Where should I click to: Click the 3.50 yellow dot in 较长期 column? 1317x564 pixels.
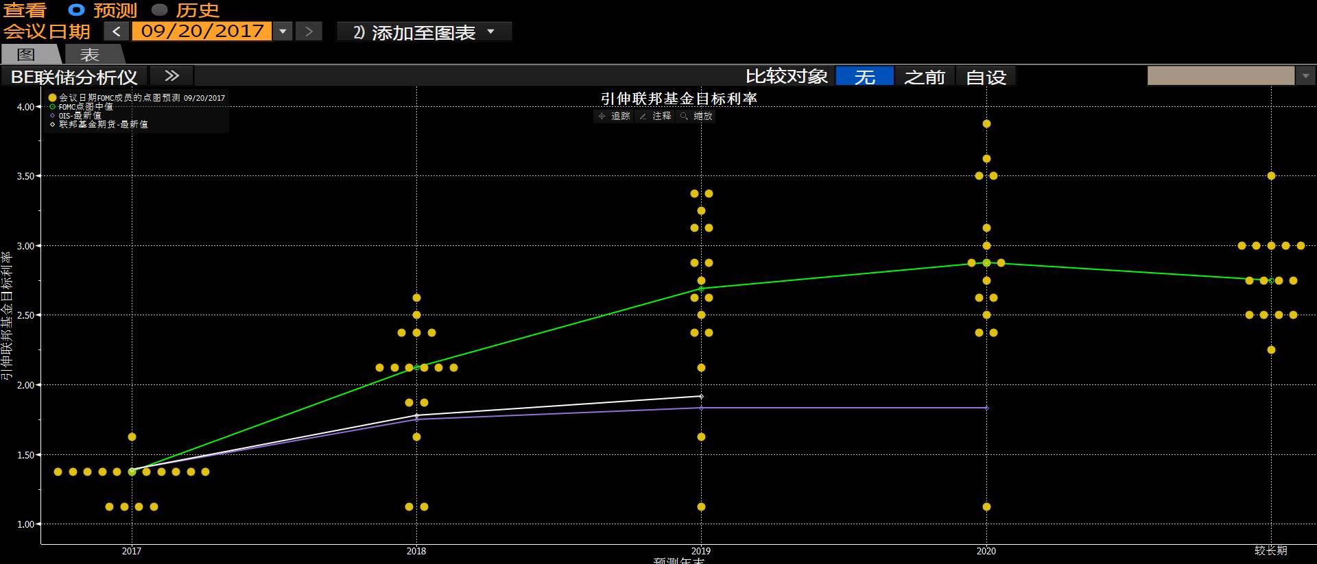pos(1271,176)
